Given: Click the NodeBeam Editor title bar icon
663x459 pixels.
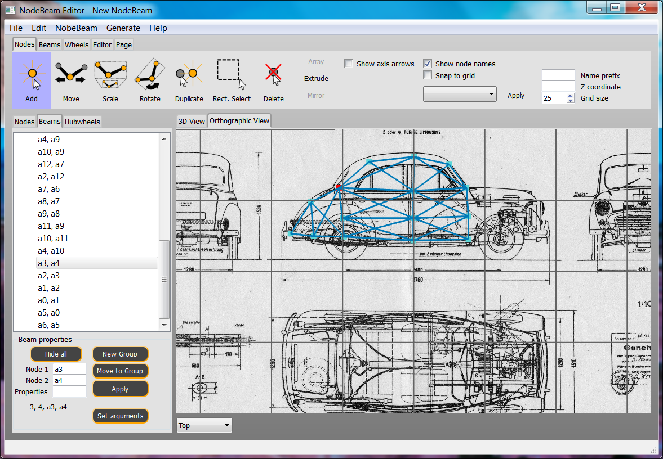Looking at the screenshot, I should [10, 10].
